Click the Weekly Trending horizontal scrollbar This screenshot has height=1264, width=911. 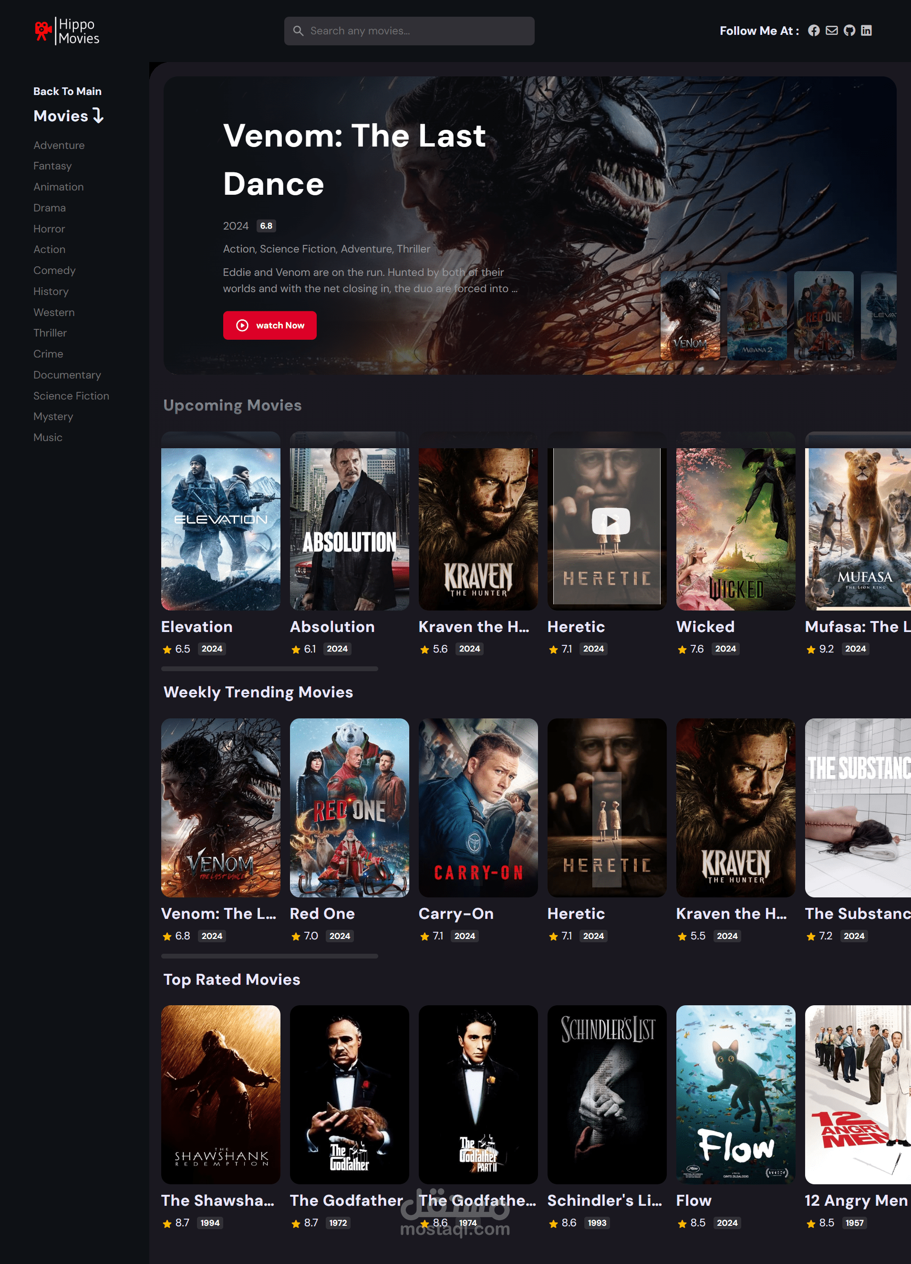[x=269, y=956]
